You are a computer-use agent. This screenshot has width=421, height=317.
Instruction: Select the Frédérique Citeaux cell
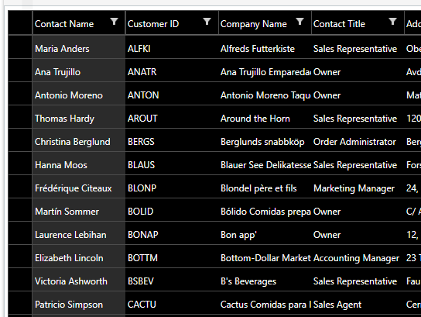coord(79,187)
